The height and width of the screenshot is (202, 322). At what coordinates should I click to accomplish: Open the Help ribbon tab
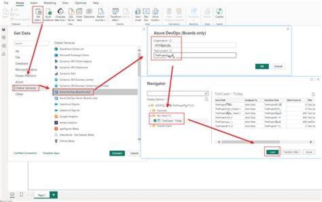(x=96, y=3)
